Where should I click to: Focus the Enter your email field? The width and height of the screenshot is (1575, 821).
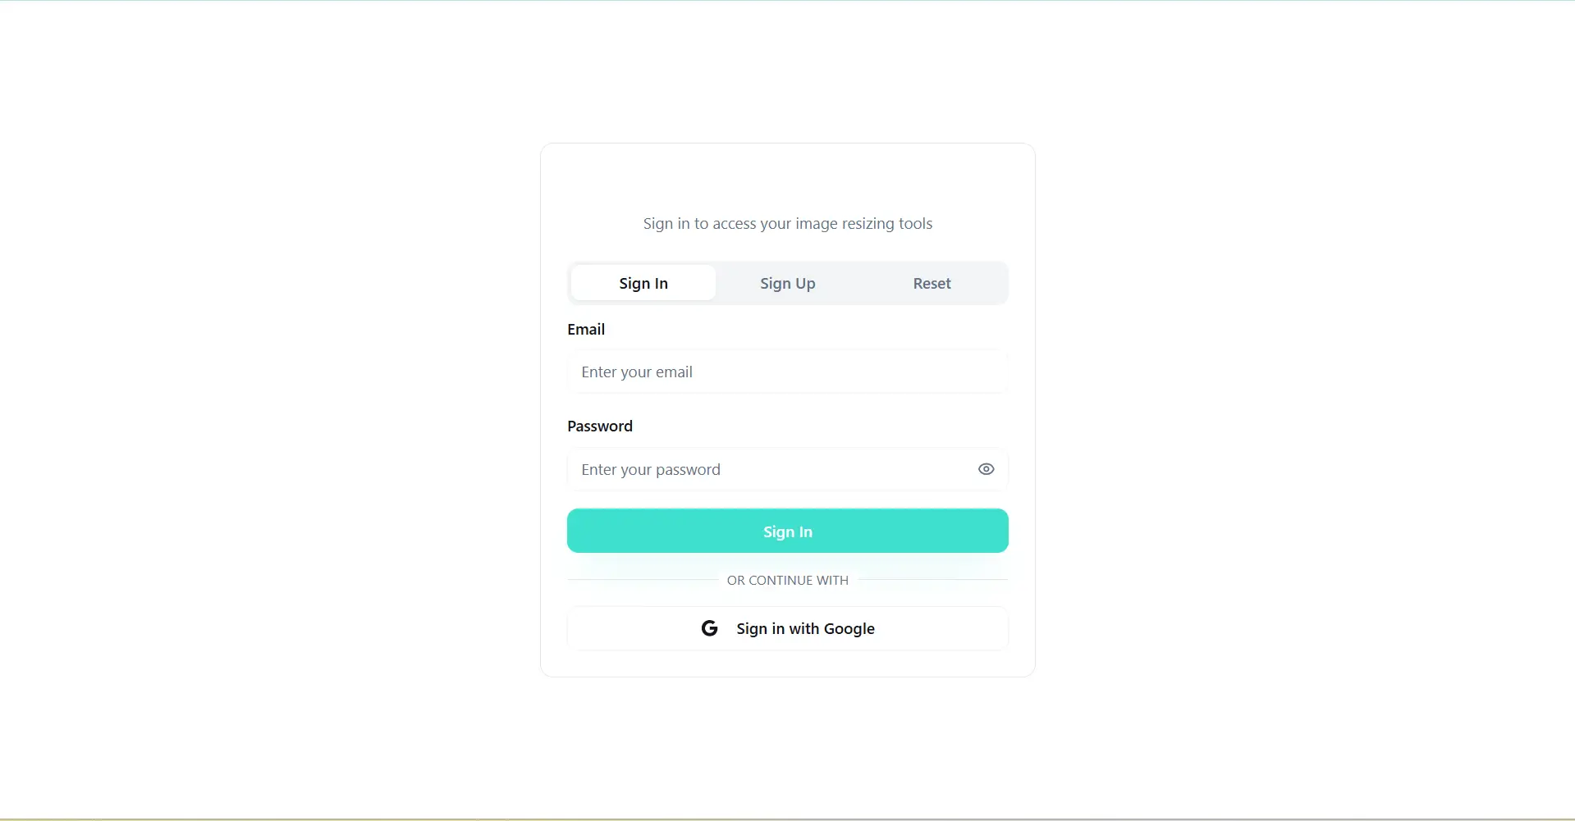pos(787,372)
